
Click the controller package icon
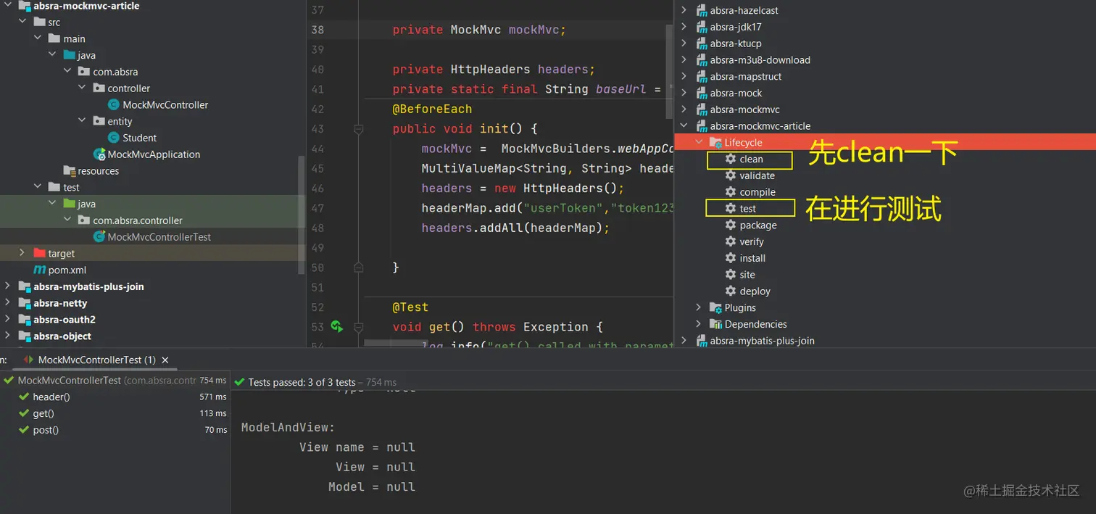point(99,88)
